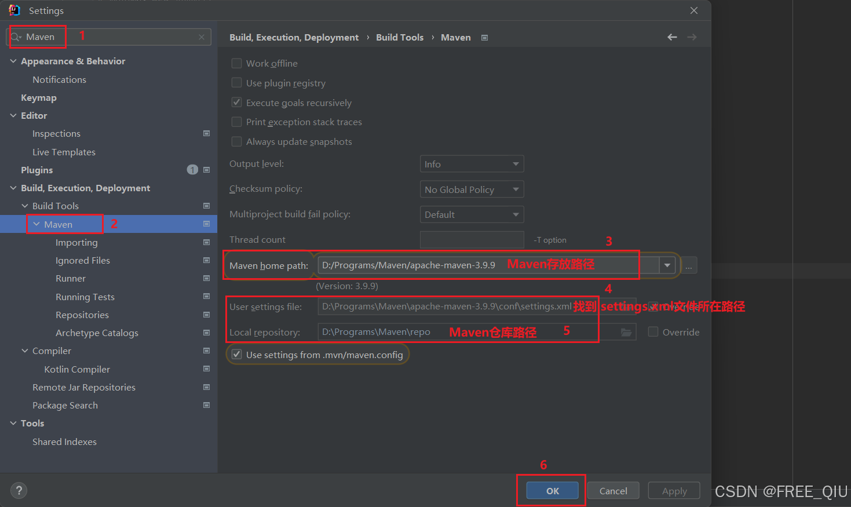This screenshot has height=507, width=851.
Task: Click project-level icon beside Maven breadcrumb
Action: coord(485,38)
